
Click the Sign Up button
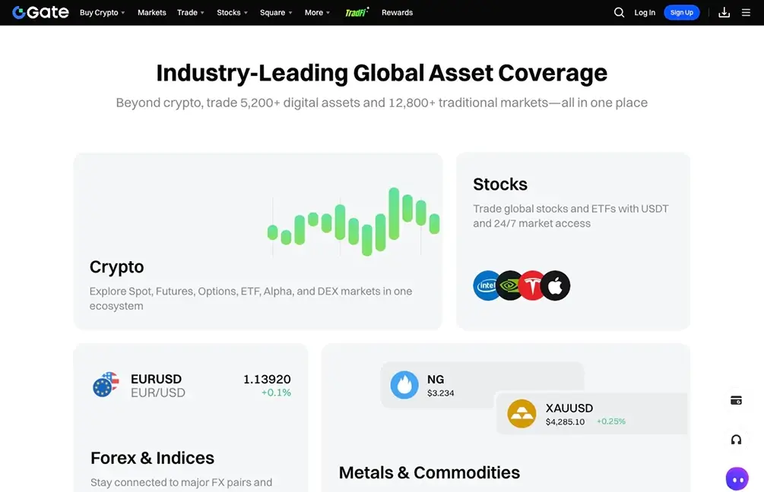click(682, 13)
